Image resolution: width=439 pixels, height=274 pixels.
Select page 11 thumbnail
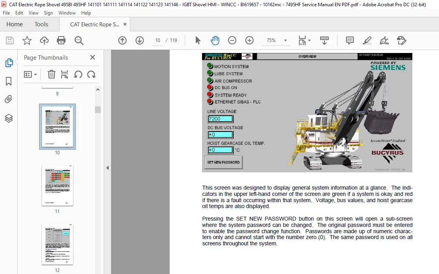57,185
